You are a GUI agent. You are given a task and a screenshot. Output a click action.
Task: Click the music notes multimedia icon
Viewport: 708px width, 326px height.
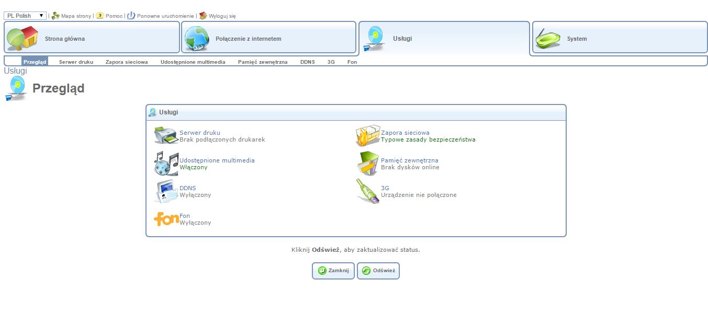click(166, 164)
